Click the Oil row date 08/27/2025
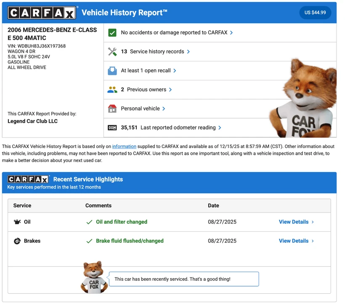The height and width of the screenshot is (303, 345). (x=222, y=222)
